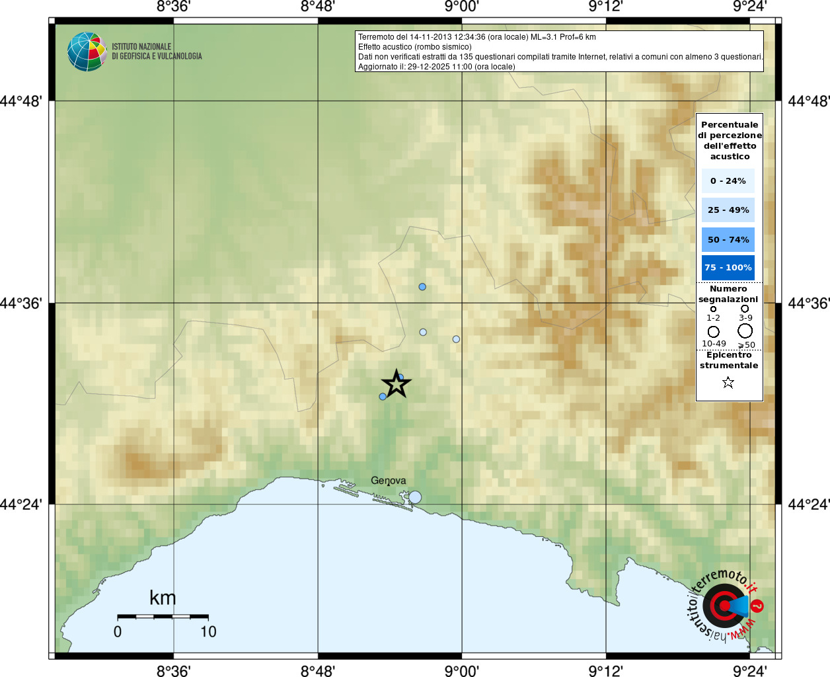
Task: Click the 'Numero segnalazioni' legend heading
Action: [x=728, y=294]
